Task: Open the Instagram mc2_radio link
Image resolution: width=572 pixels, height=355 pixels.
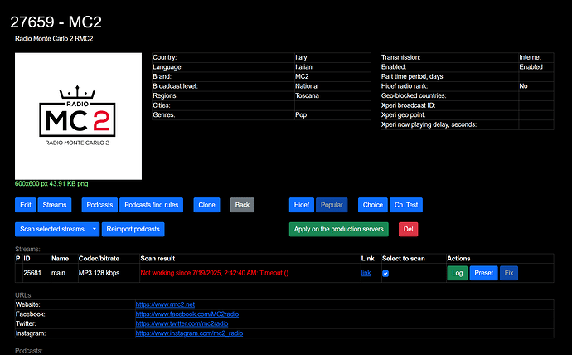Action: click(x=189, y=333)
